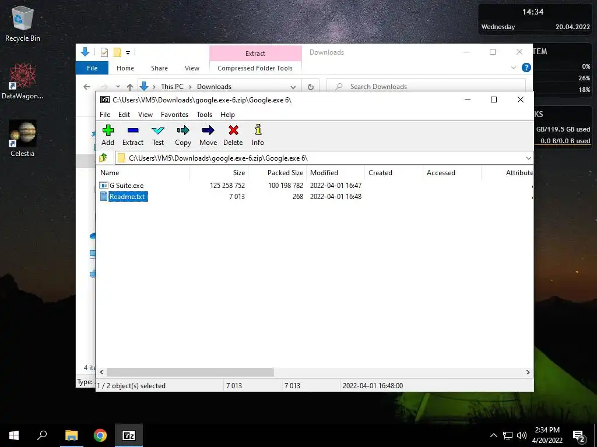
Task: Click the 7-Zip taskbar button
Action: point(128,435)
